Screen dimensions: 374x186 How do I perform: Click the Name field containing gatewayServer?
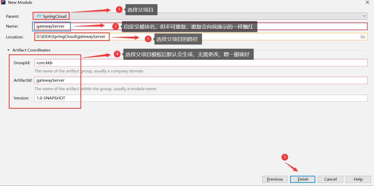[201, 26]
